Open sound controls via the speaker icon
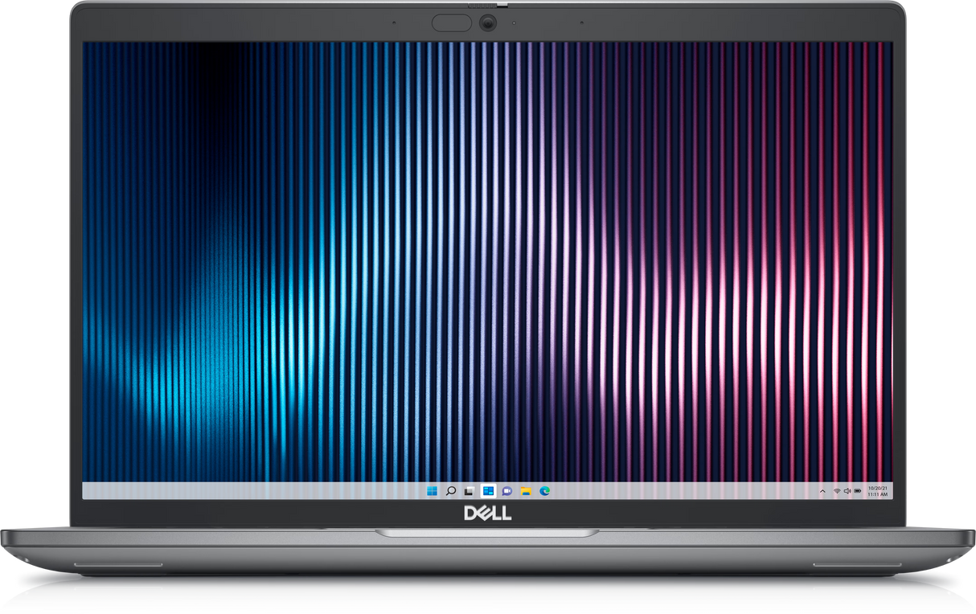This screenshot has height=614, width=976. [x=847, y=490]
